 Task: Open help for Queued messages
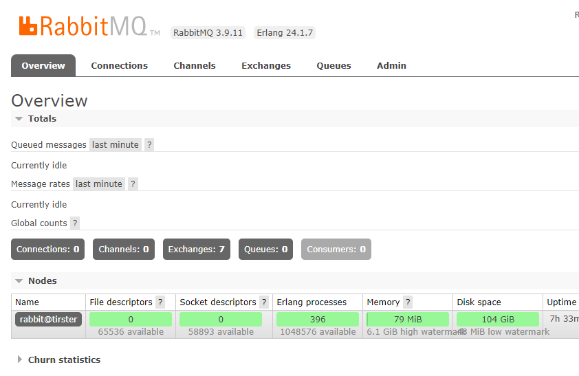[x=149, y=144]
